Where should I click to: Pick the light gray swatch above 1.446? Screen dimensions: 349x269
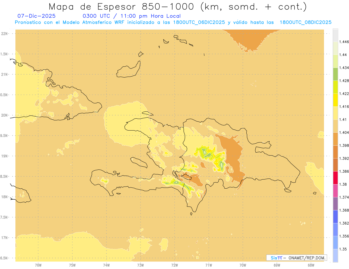335,35
